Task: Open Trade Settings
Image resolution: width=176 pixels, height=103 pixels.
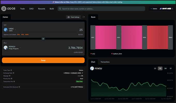Action: [74, 17]
